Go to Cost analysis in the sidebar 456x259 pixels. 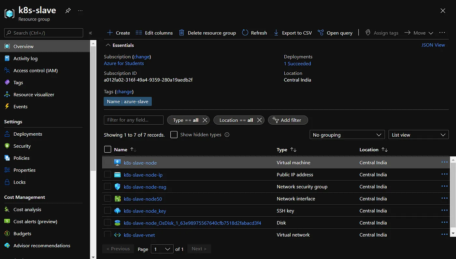tap(27, 210)
